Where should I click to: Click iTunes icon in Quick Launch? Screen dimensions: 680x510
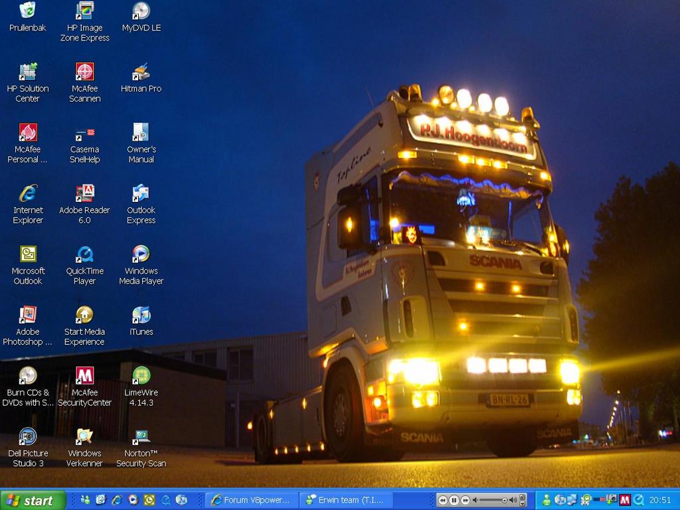pos(181,500)
